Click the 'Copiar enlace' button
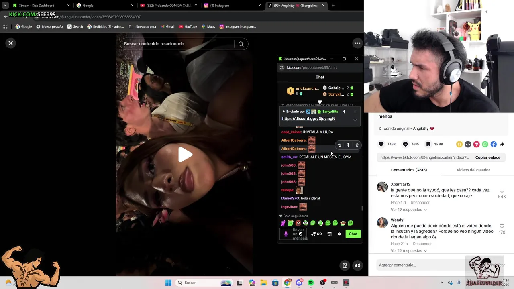Viewport: 514px width, 289px height. pos(487,157)
